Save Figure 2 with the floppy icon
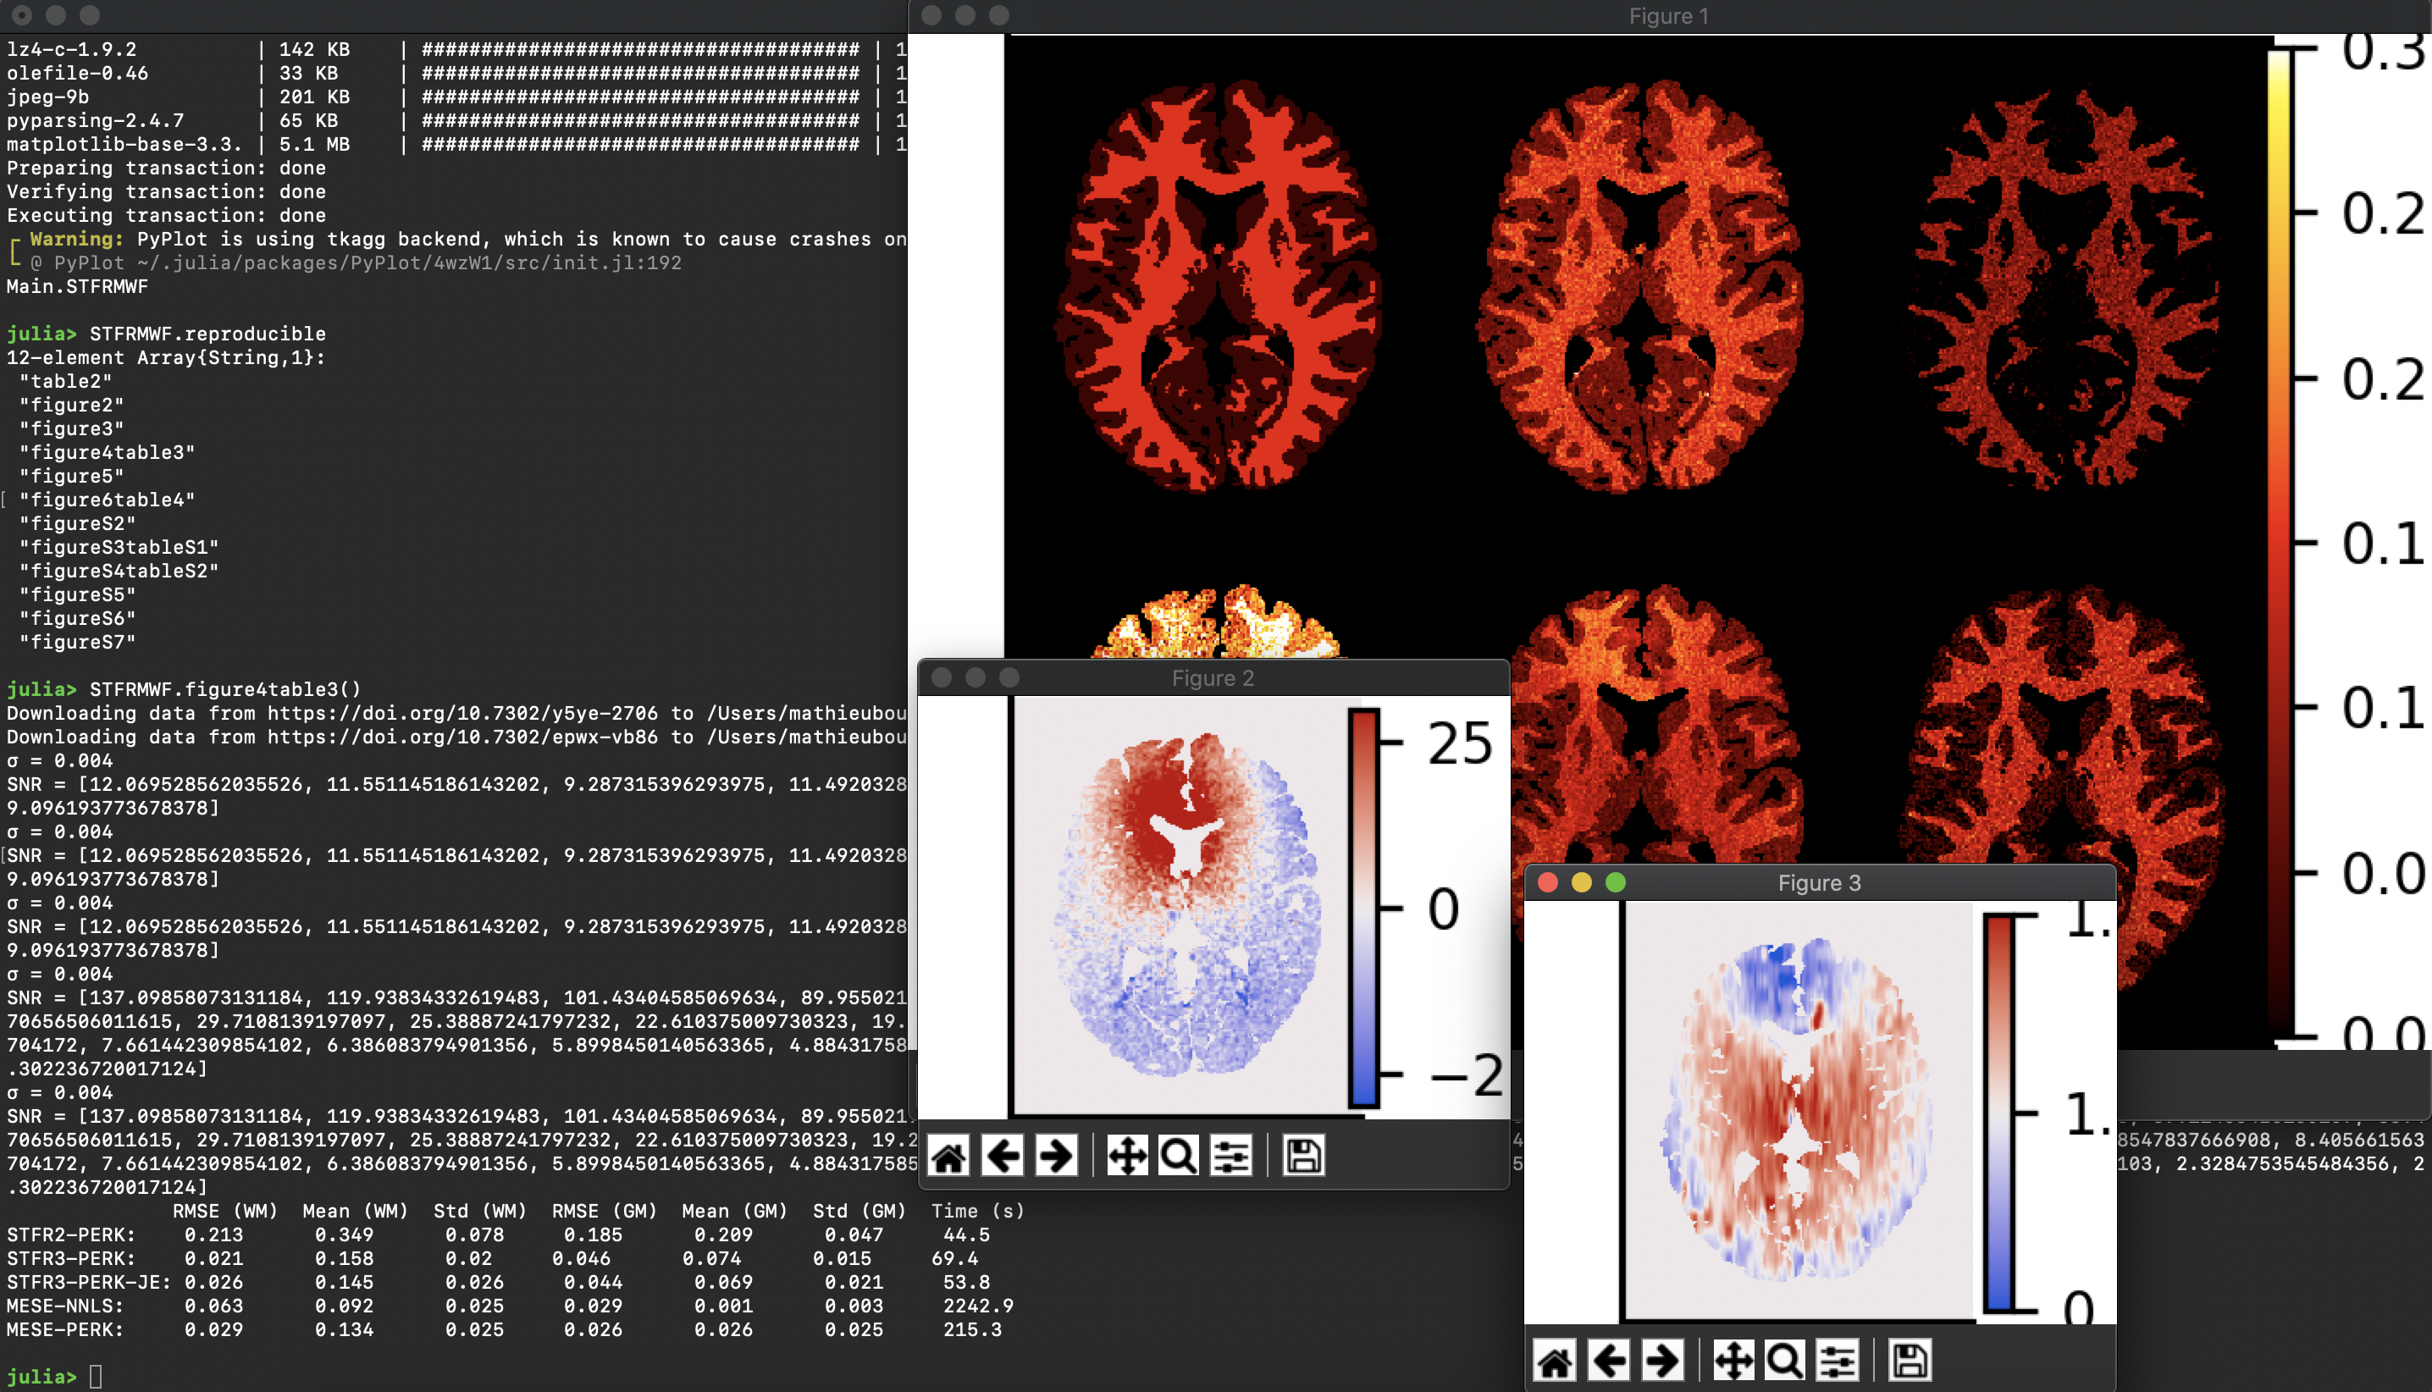Screen dimensions: 2432x1392 click(1303, 1156)
